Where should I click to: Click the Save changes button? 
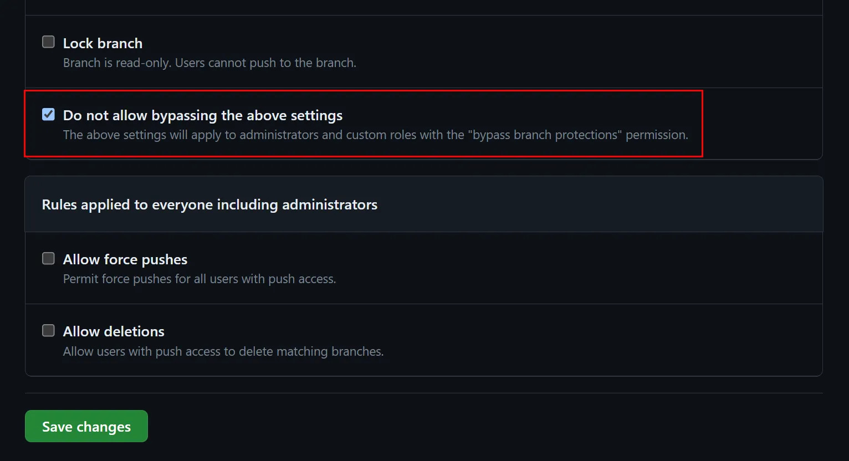click(86, 426)
